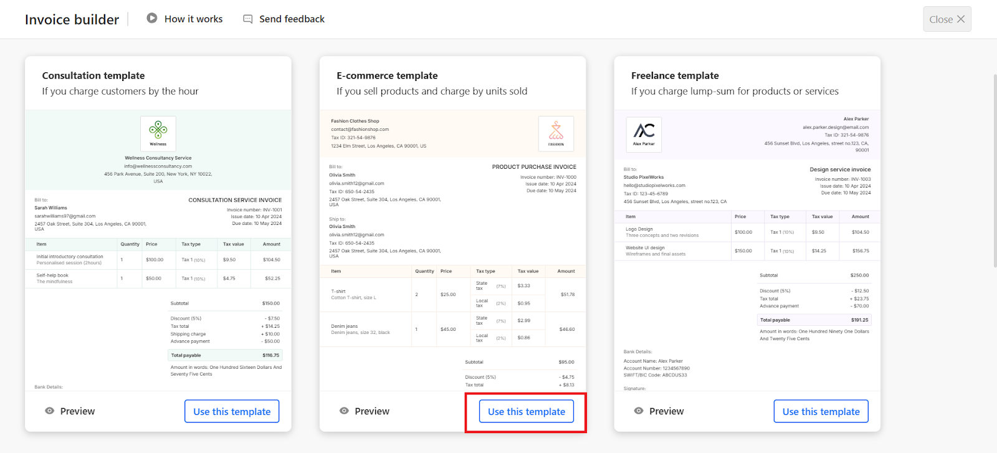This screenshot has width=997, height=453.
Task: Click the Fashion shop logo in E-commerce invoice
Action: (556, 133)
